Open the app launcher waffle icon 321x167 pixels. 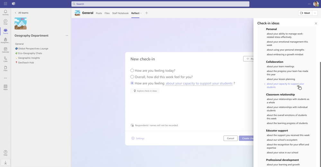pos(5,4)
